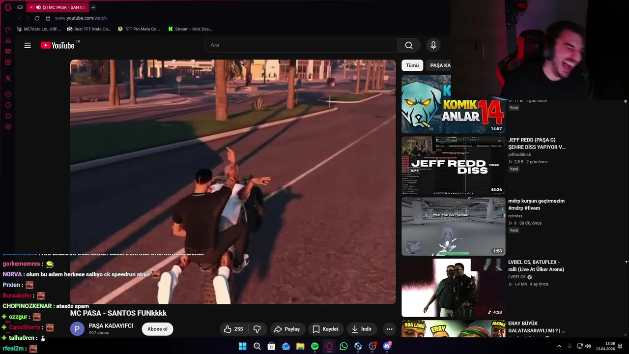This screenshot has width=629, height=354.
Task: Switch to the MC PASA - SANTOS tab
Action: 57,7
